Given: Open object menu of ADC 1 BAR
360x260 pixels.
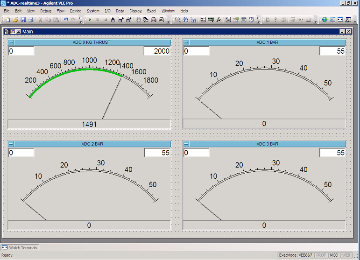Looking at the screenshot, I should (186, 42).
